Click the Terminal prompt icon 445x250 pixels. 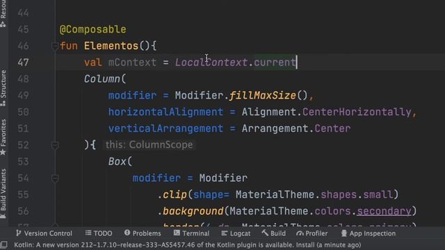pos(177,233)
